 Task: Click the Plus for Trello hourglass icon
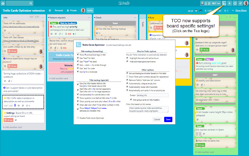point(202,3)
